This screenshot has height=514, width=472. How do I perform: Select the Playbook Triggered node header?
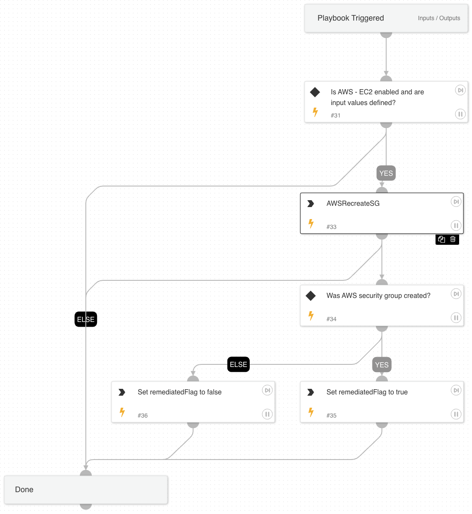click(x=351, y=18)
